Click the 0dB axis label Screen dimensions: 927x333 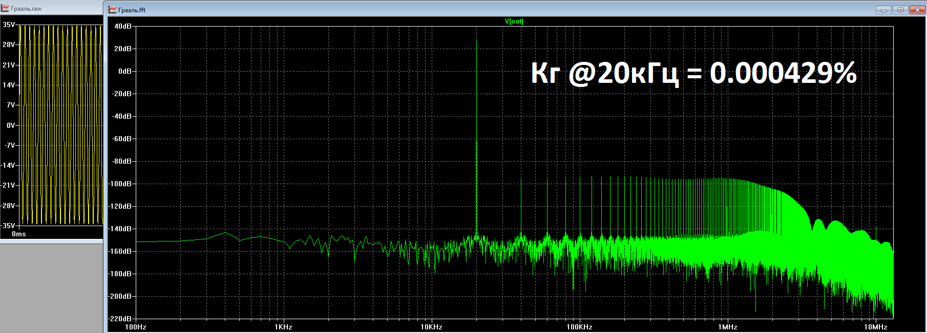tap(125, 71)
